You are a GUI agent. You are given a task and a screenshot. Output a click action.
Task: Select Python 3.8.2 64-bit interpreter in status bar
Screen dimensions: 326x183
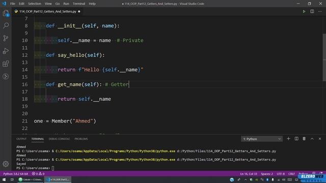pos(16,174)
